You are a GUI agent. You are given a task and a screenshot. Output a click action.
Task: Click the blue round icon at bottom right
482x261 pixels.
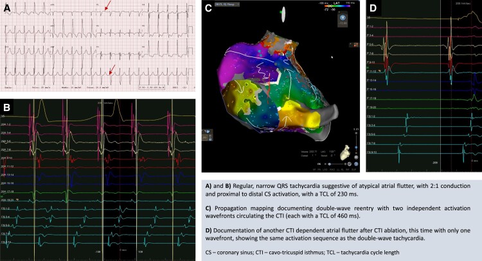pyautogui.click(x=356, y=164)
